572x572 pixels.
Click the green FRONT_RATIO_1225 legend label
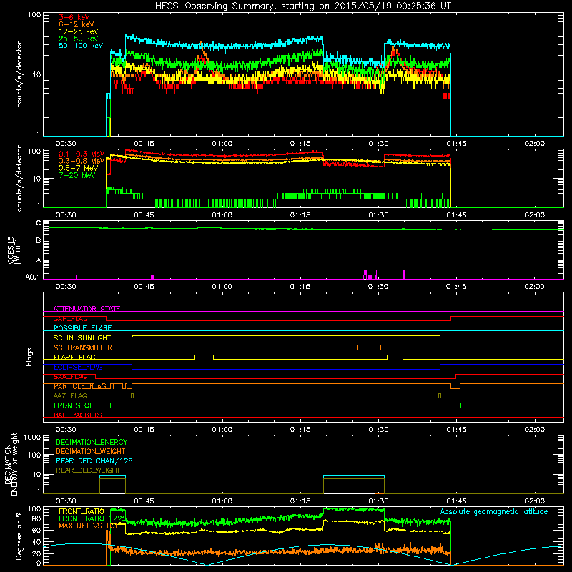click(93, 519)
